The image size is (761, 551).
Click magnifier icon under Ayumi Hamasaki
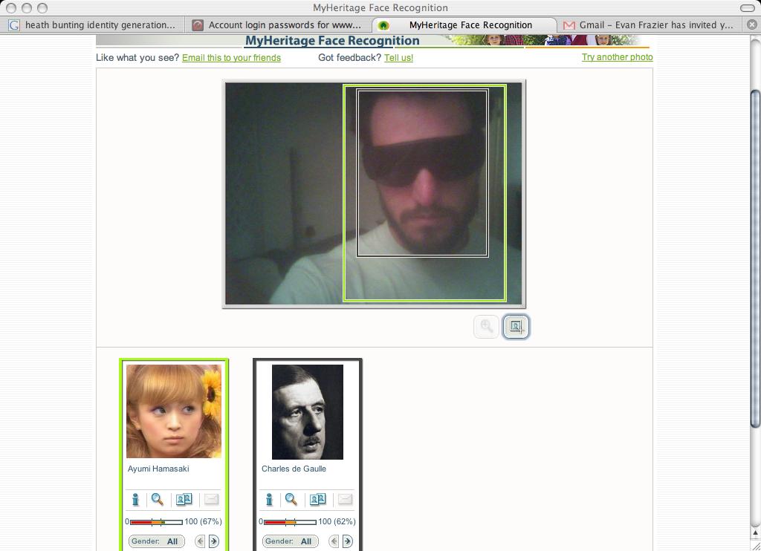[x=158, y=499]
